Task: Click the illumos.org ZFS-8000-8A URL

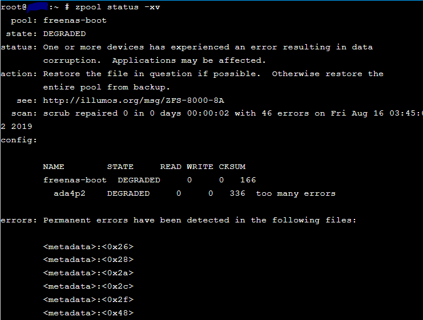Action: point(134,100)
